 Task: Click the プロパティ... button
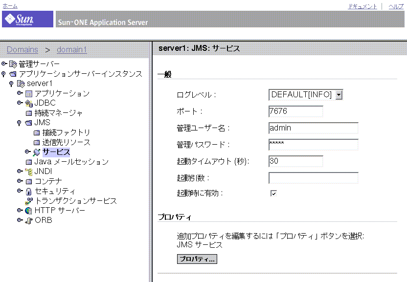coord(197,259)
